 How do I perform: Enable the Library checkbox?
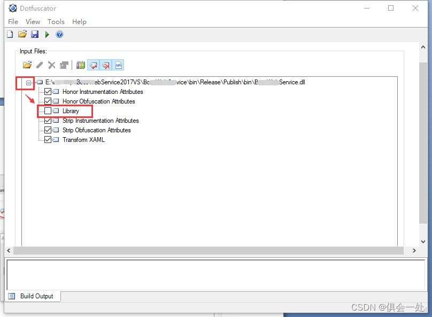tap(48, 111)
